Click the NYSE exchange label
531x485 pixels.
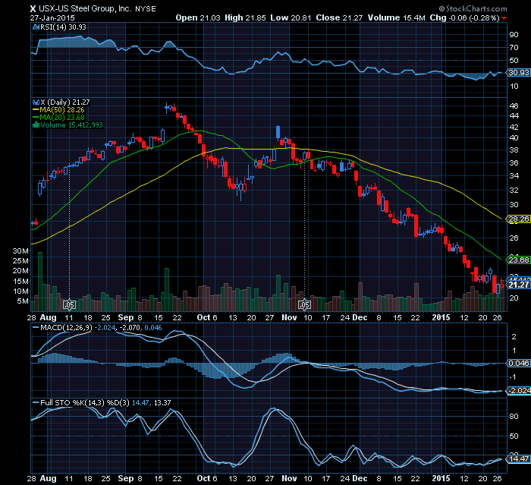click(x=146, y=9)
